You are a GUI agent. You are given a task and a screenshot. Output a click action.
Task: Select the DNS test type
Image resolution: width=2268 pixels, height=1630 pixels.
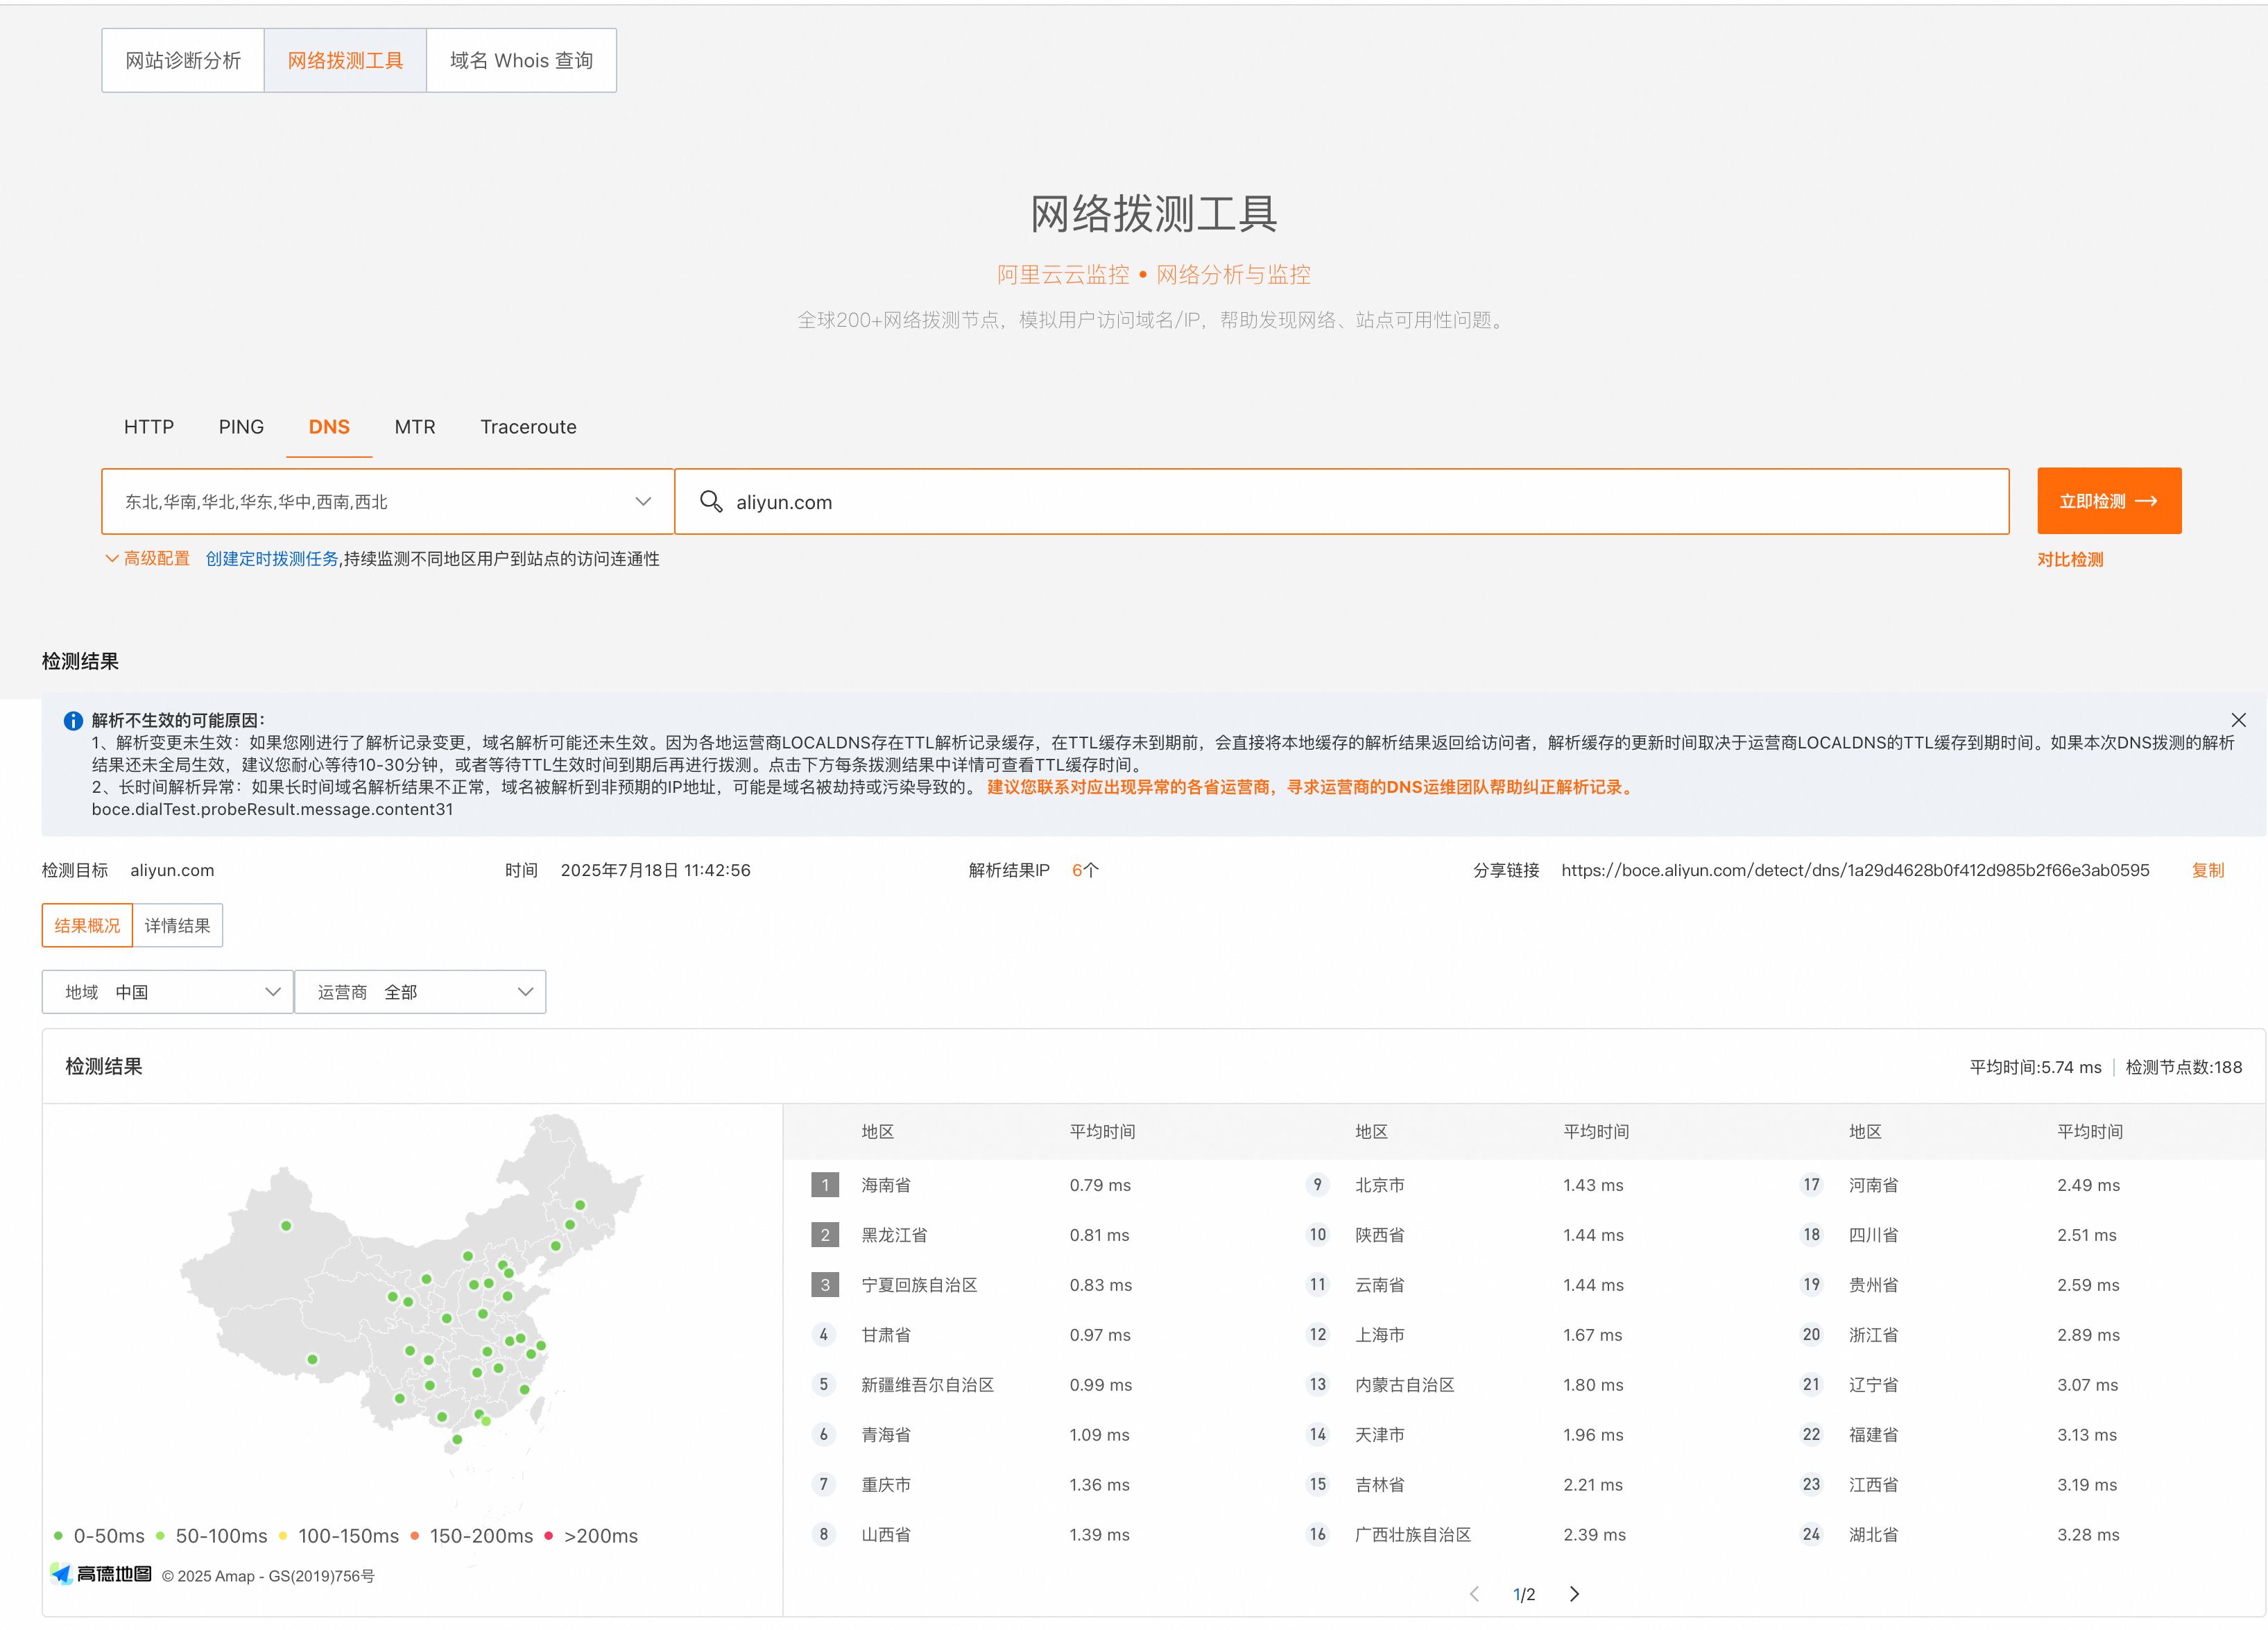point(329,427)
